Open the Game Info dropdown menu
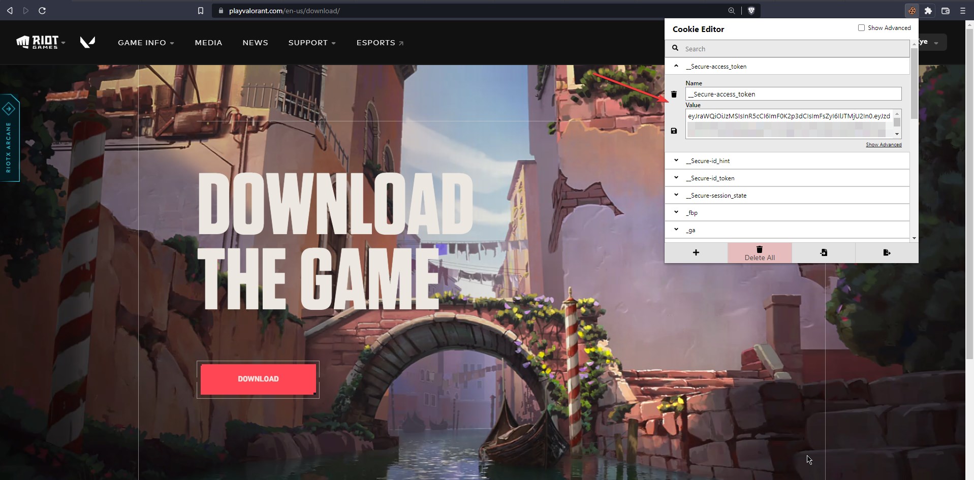 [146, 43]
